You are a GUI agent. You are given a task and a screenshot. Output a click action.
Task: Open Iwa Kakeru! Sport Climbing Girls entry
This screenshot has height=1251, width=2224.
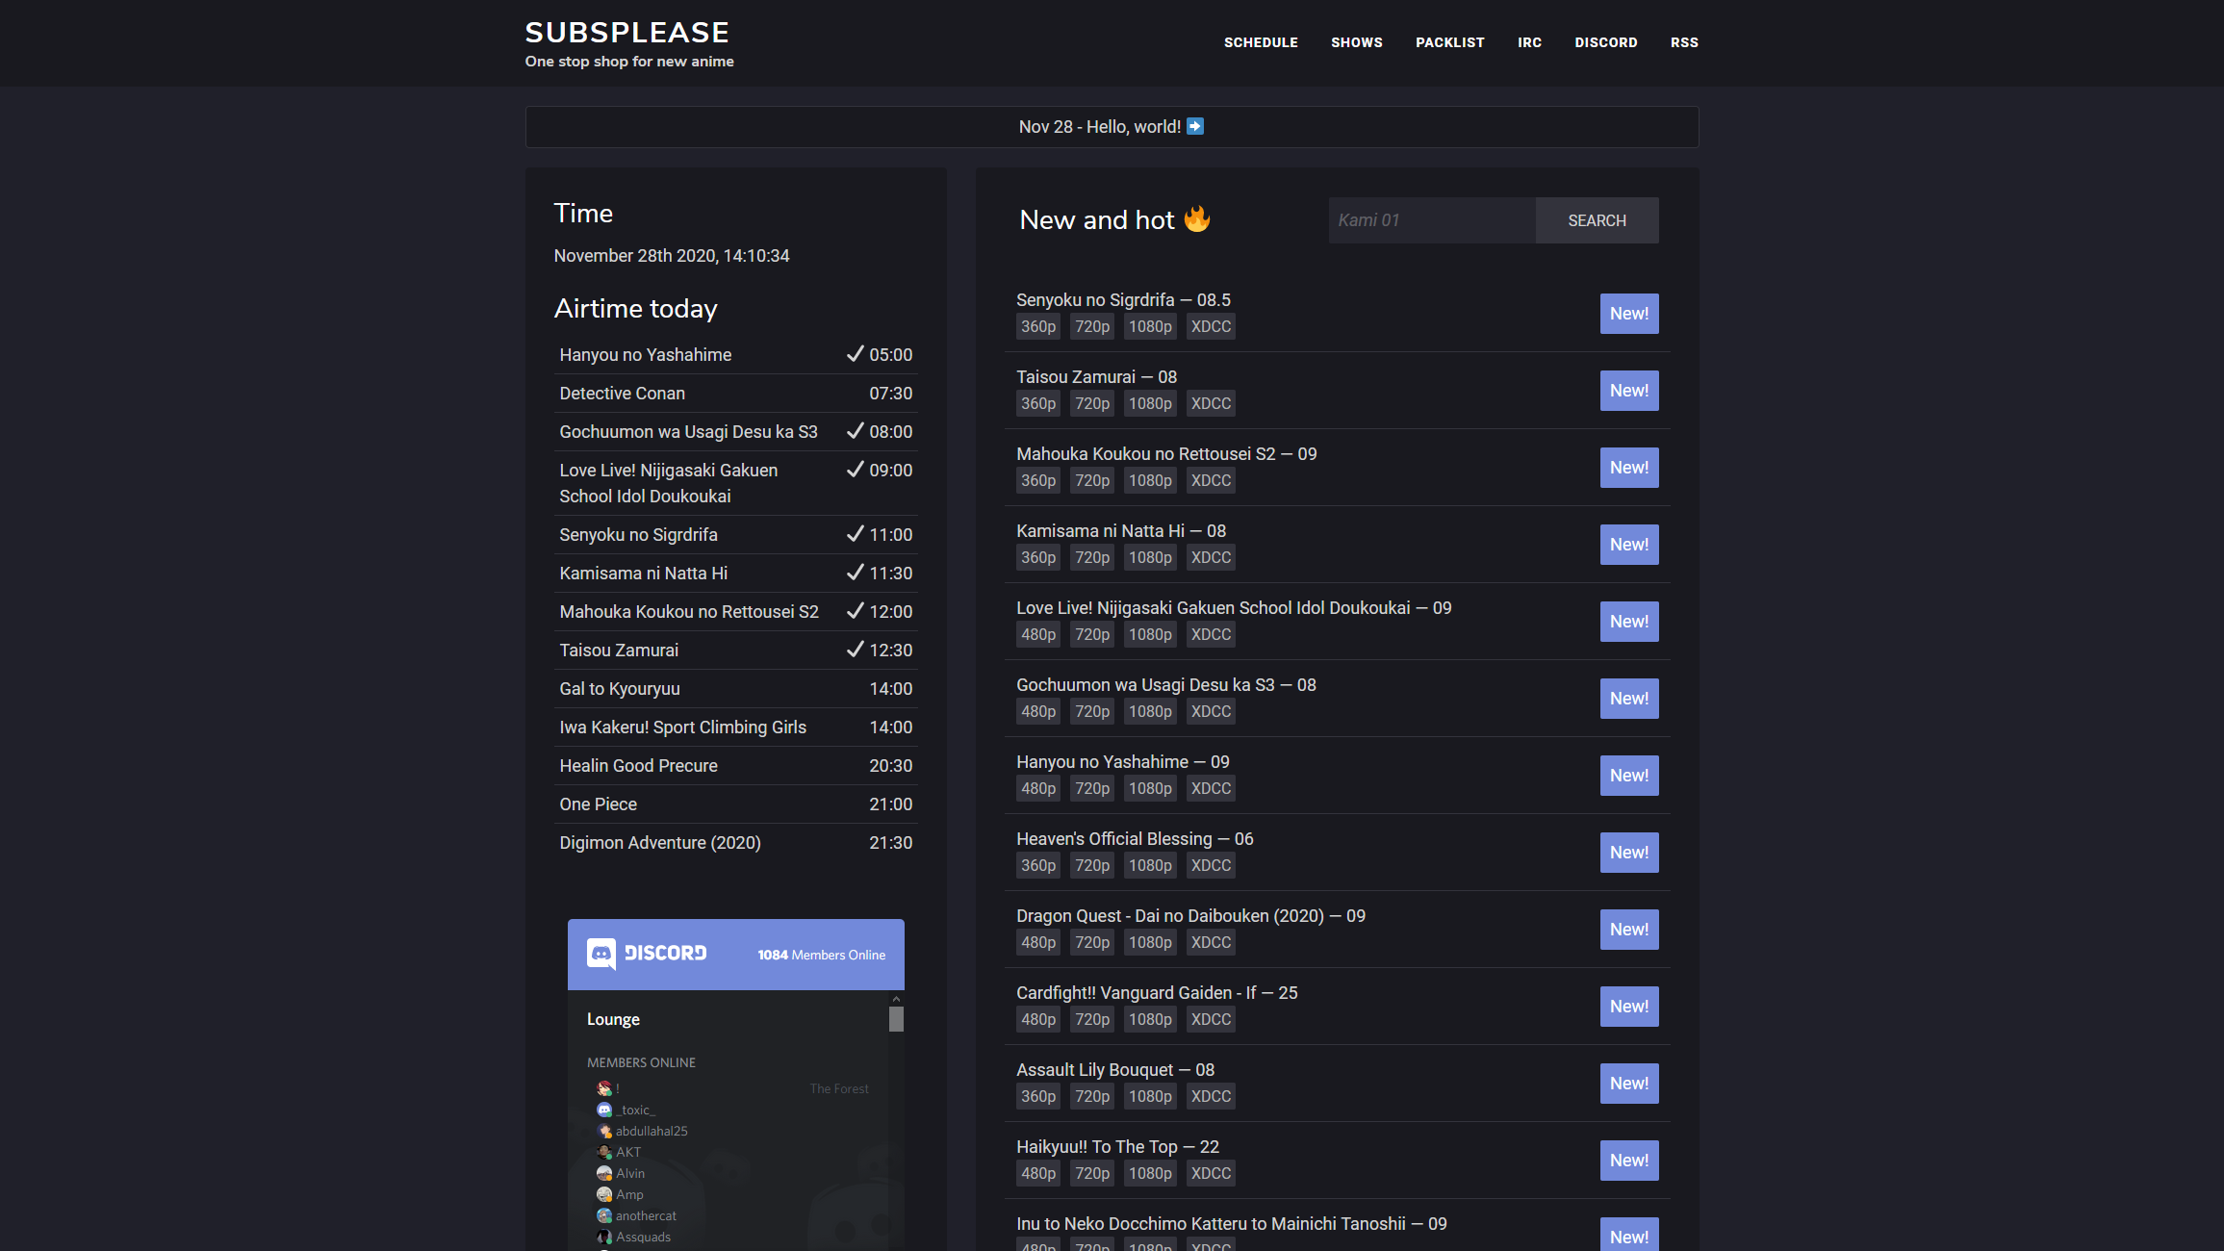coord(682,728)
